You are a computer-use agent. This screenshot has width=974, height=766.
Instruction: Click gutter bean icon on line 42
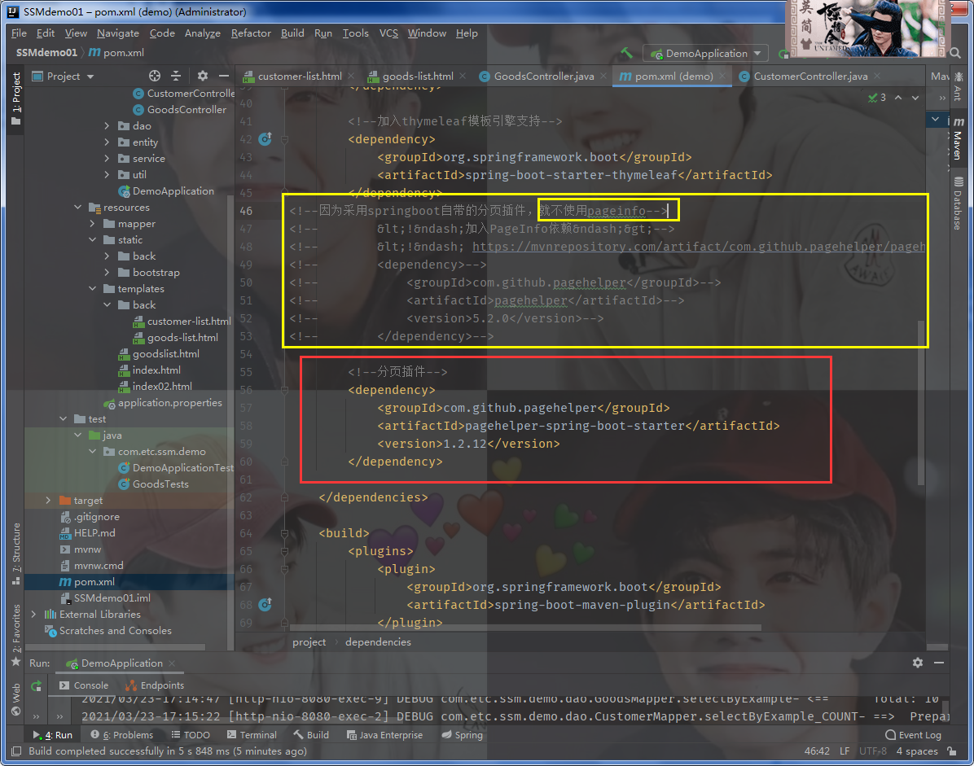pyautogui.click(x=265, y=139)
